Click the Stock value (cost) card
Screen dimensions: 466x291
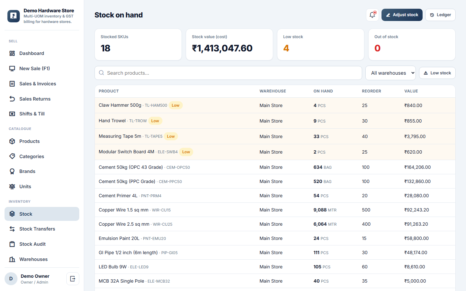pos(229,45)
